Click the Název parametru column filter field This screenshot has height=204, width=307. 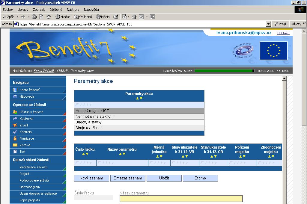click(x=122, y=163)
